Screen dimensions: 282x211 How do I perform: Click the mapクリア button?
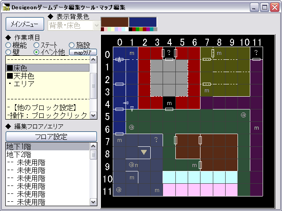coord(83,52)
